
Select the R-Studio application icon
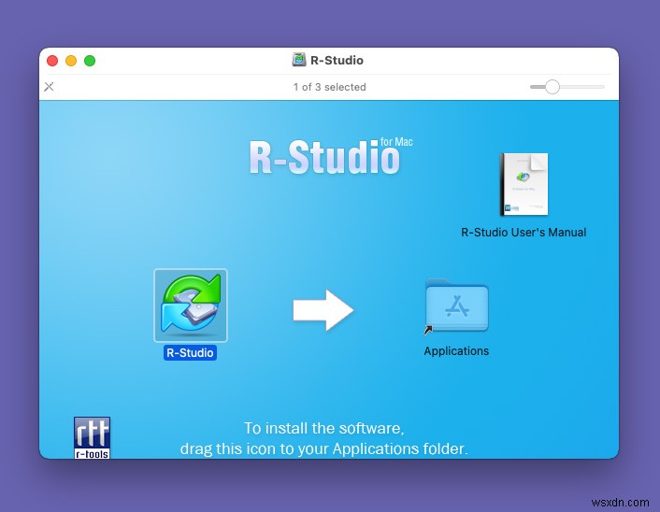pos(190,306)
